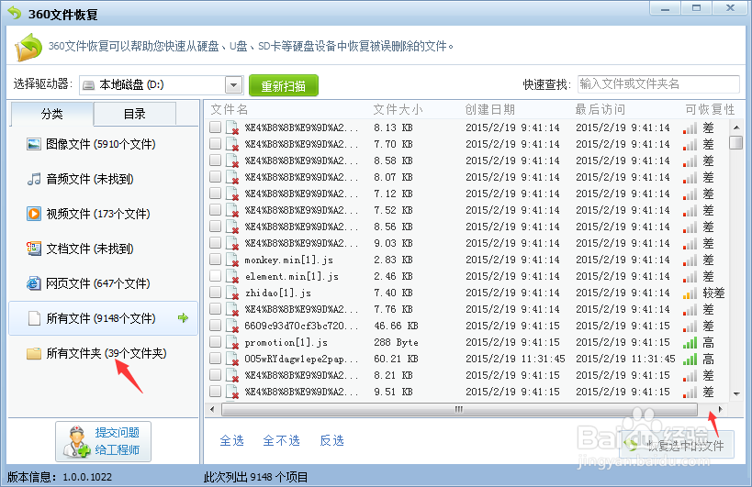This screenshot has height=487, width=752.
Task: Click the 较差 recoverability label
Action: [713, 293]
